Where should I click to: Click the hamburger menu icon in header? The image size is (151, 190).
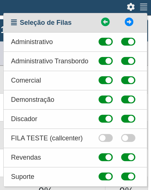click(x=144, y=7)
